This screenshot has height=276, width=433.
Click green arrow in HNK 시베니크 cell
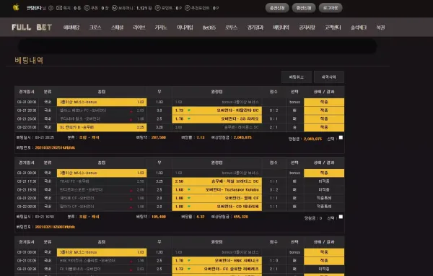tap(189, 261)
